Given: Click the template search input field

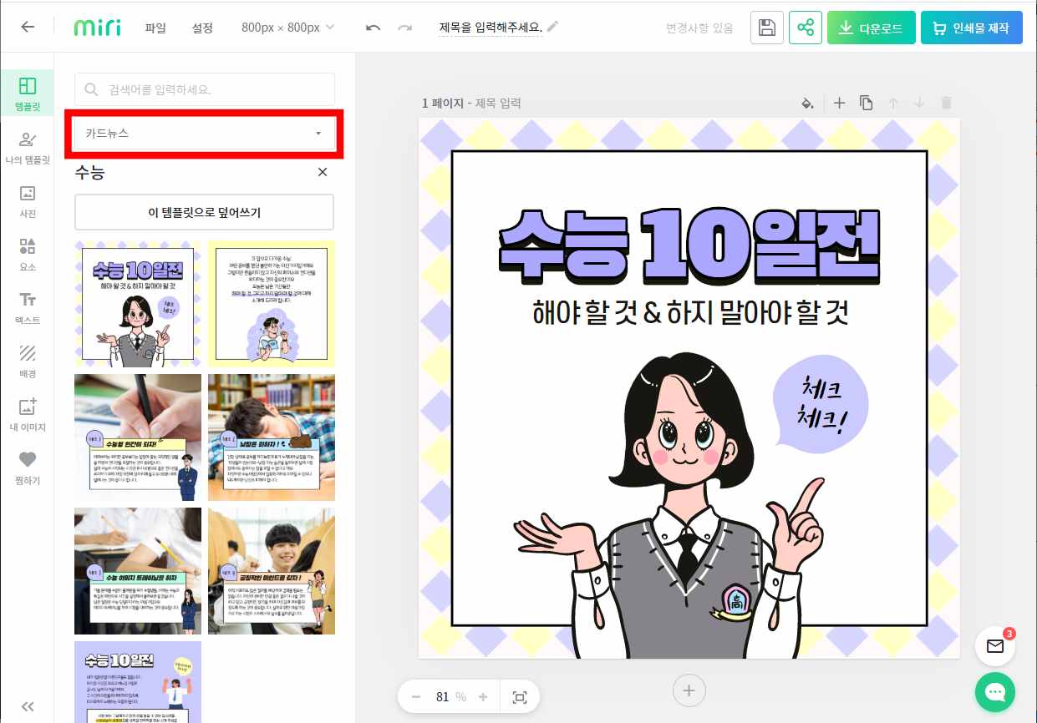Looking at the screenshot, I should tap(205, 89).
